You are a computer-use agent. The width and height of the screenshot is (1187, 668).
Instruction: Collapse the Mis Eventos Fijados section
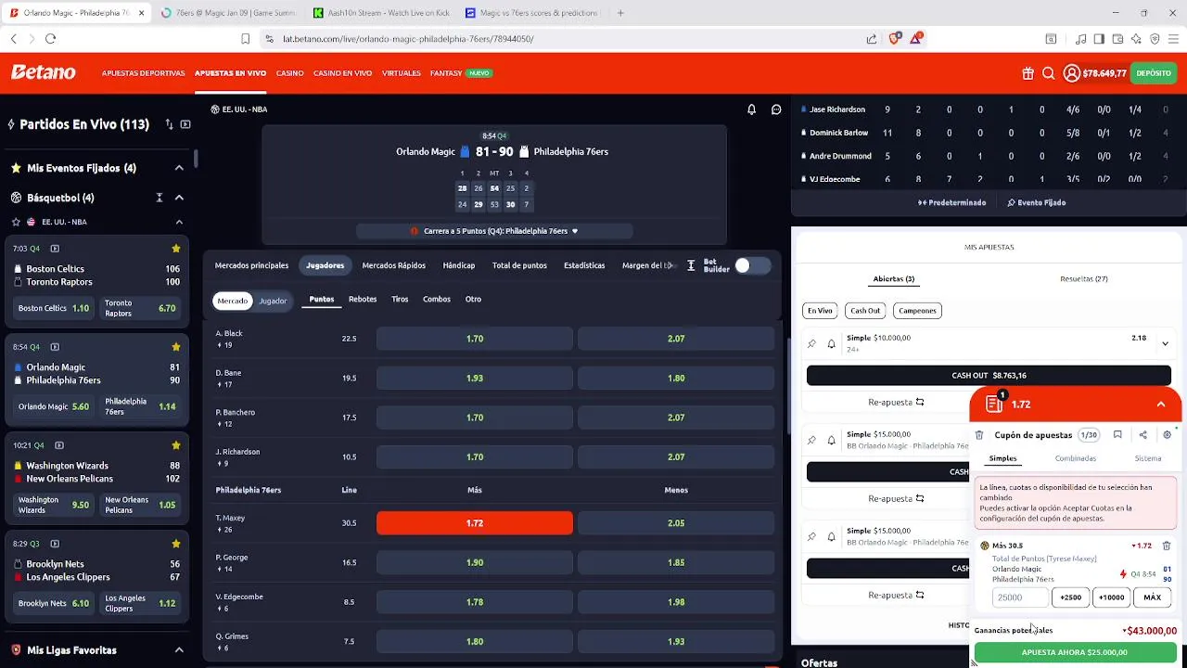[x=179, y=168]
